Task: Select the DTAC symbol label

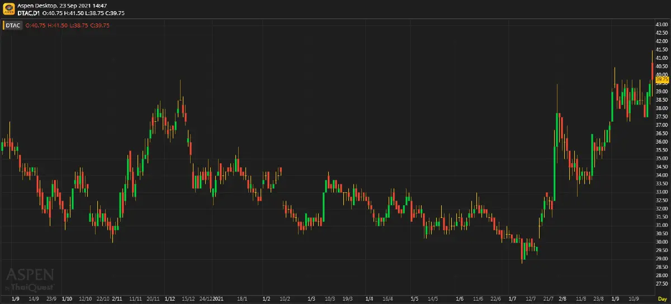Action: click(13, 25)
